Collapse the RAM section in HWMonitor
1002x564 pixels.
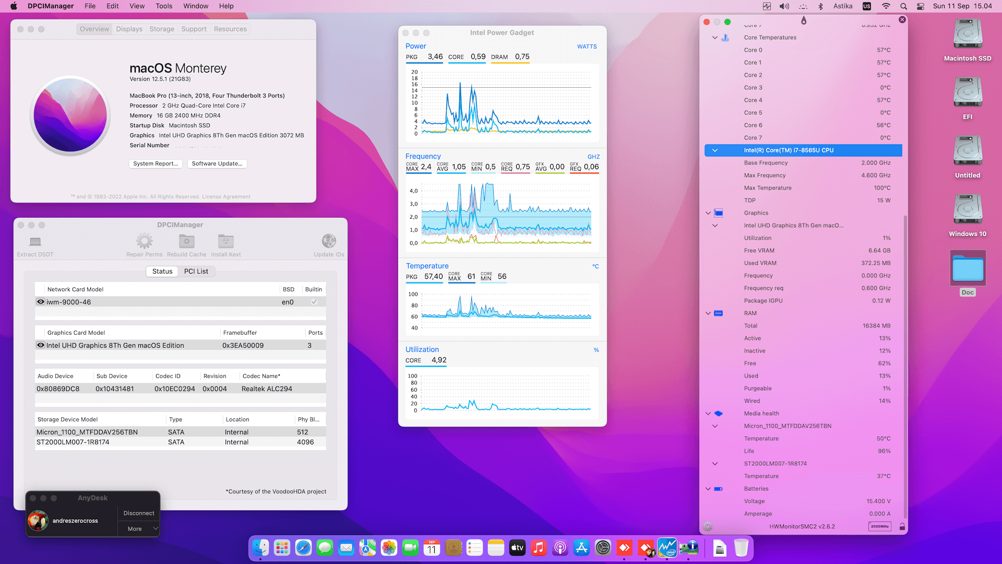click(x=708, y=313)
